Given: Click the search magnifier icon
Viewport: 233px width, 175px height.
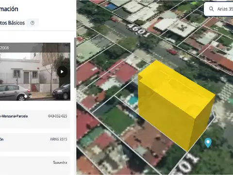Looking at the screenshot, I should [211, 9].
